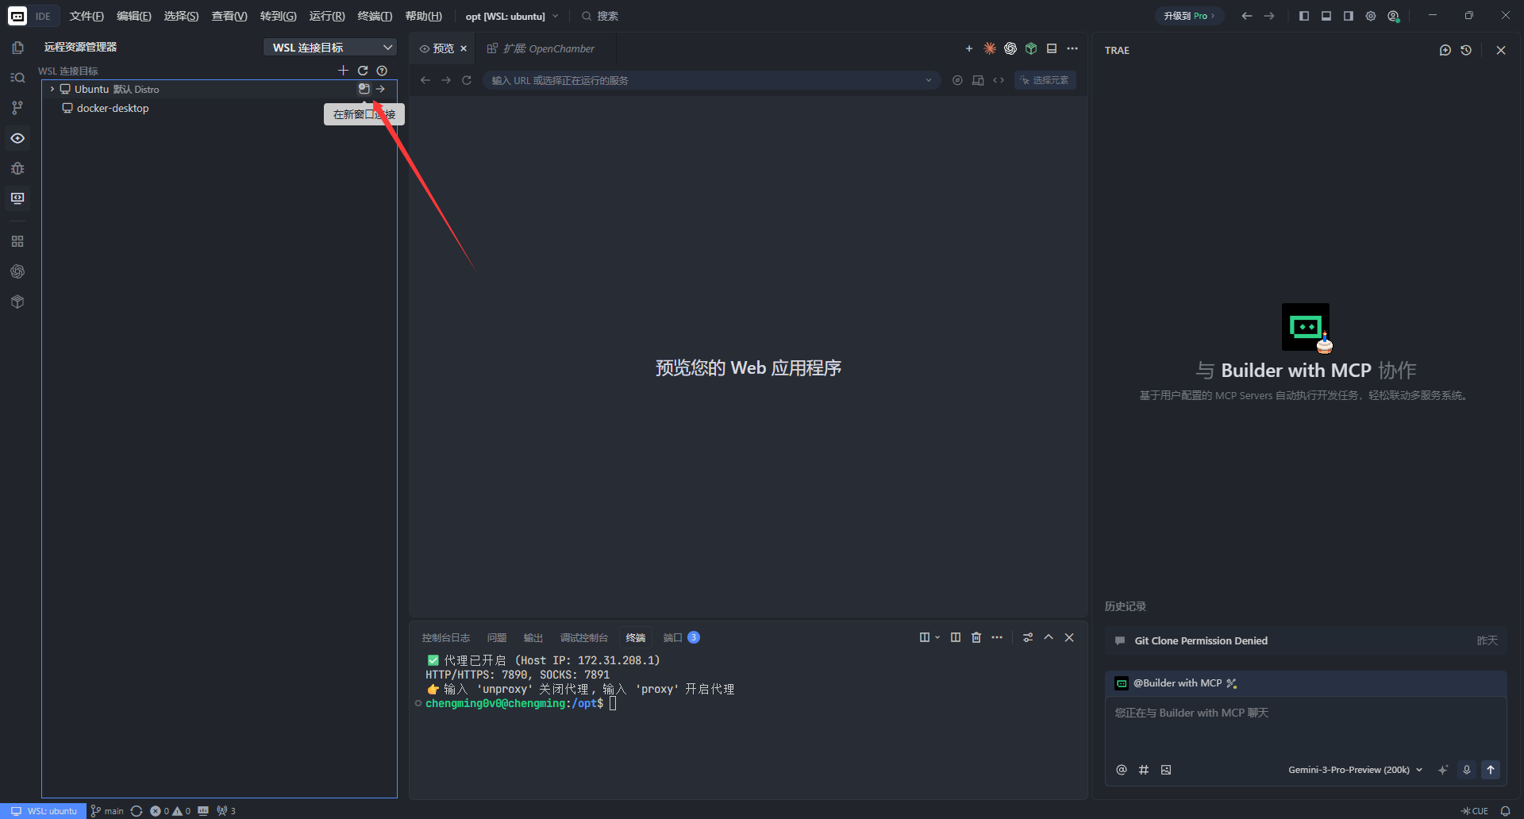Viewport: 1524px width, 819px height.
Task: Open the URL dropdown arrow in preview bar
Action: tap(929, 80)
